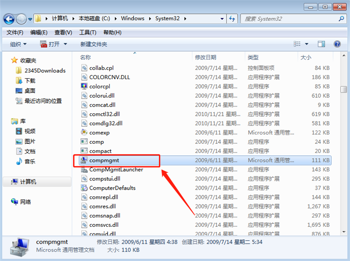Open the 视频 library
Viewport: 350px width, 261px height.
[26, 131]
